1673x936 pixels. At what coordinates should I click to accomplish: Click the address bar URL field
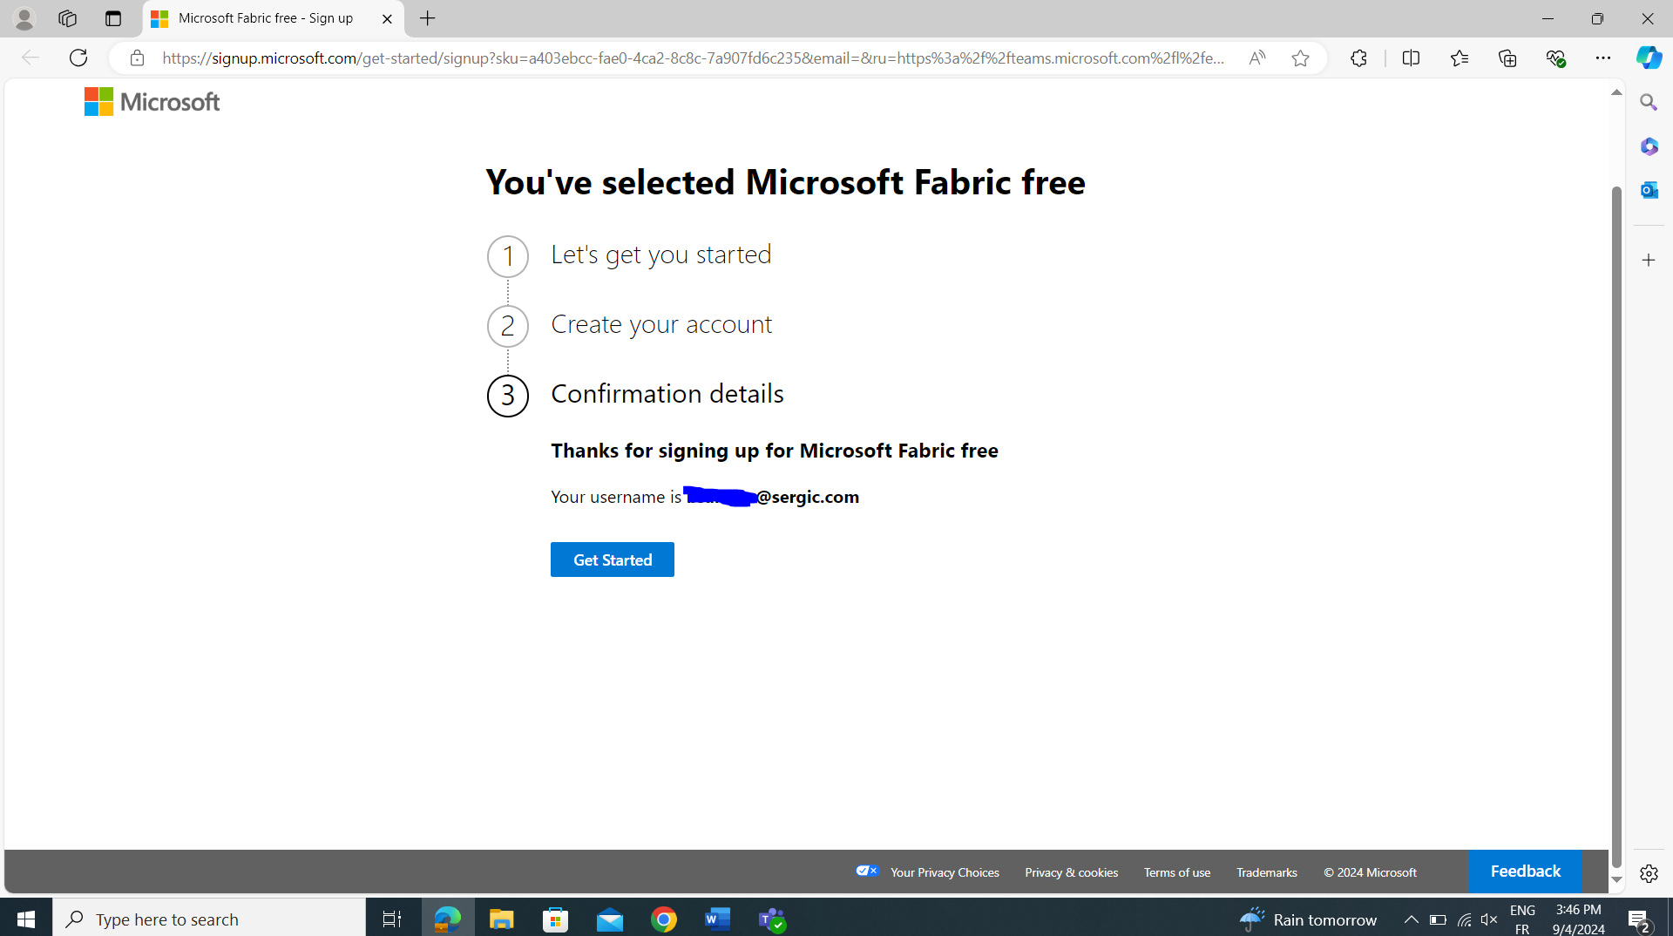[693, 58]
